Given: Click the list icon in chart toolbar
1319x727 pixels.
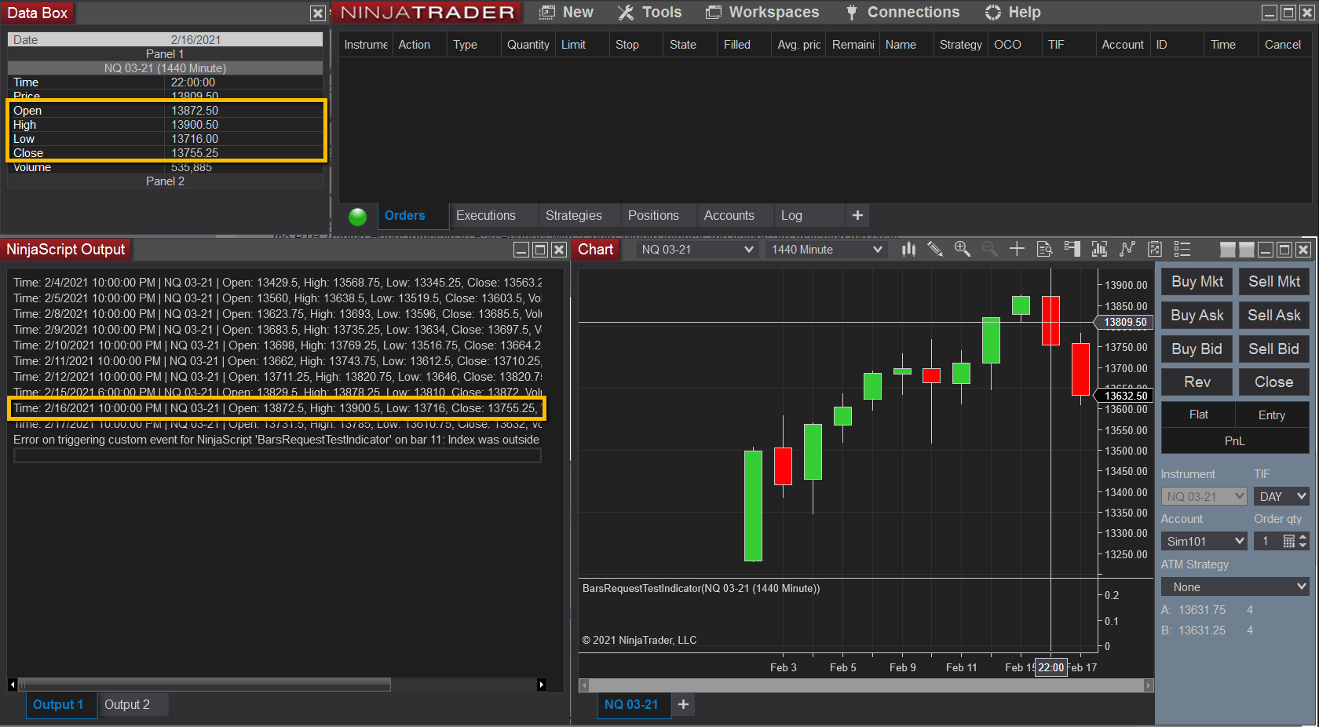Looking at the screenshot, I should pos(1182,249).
